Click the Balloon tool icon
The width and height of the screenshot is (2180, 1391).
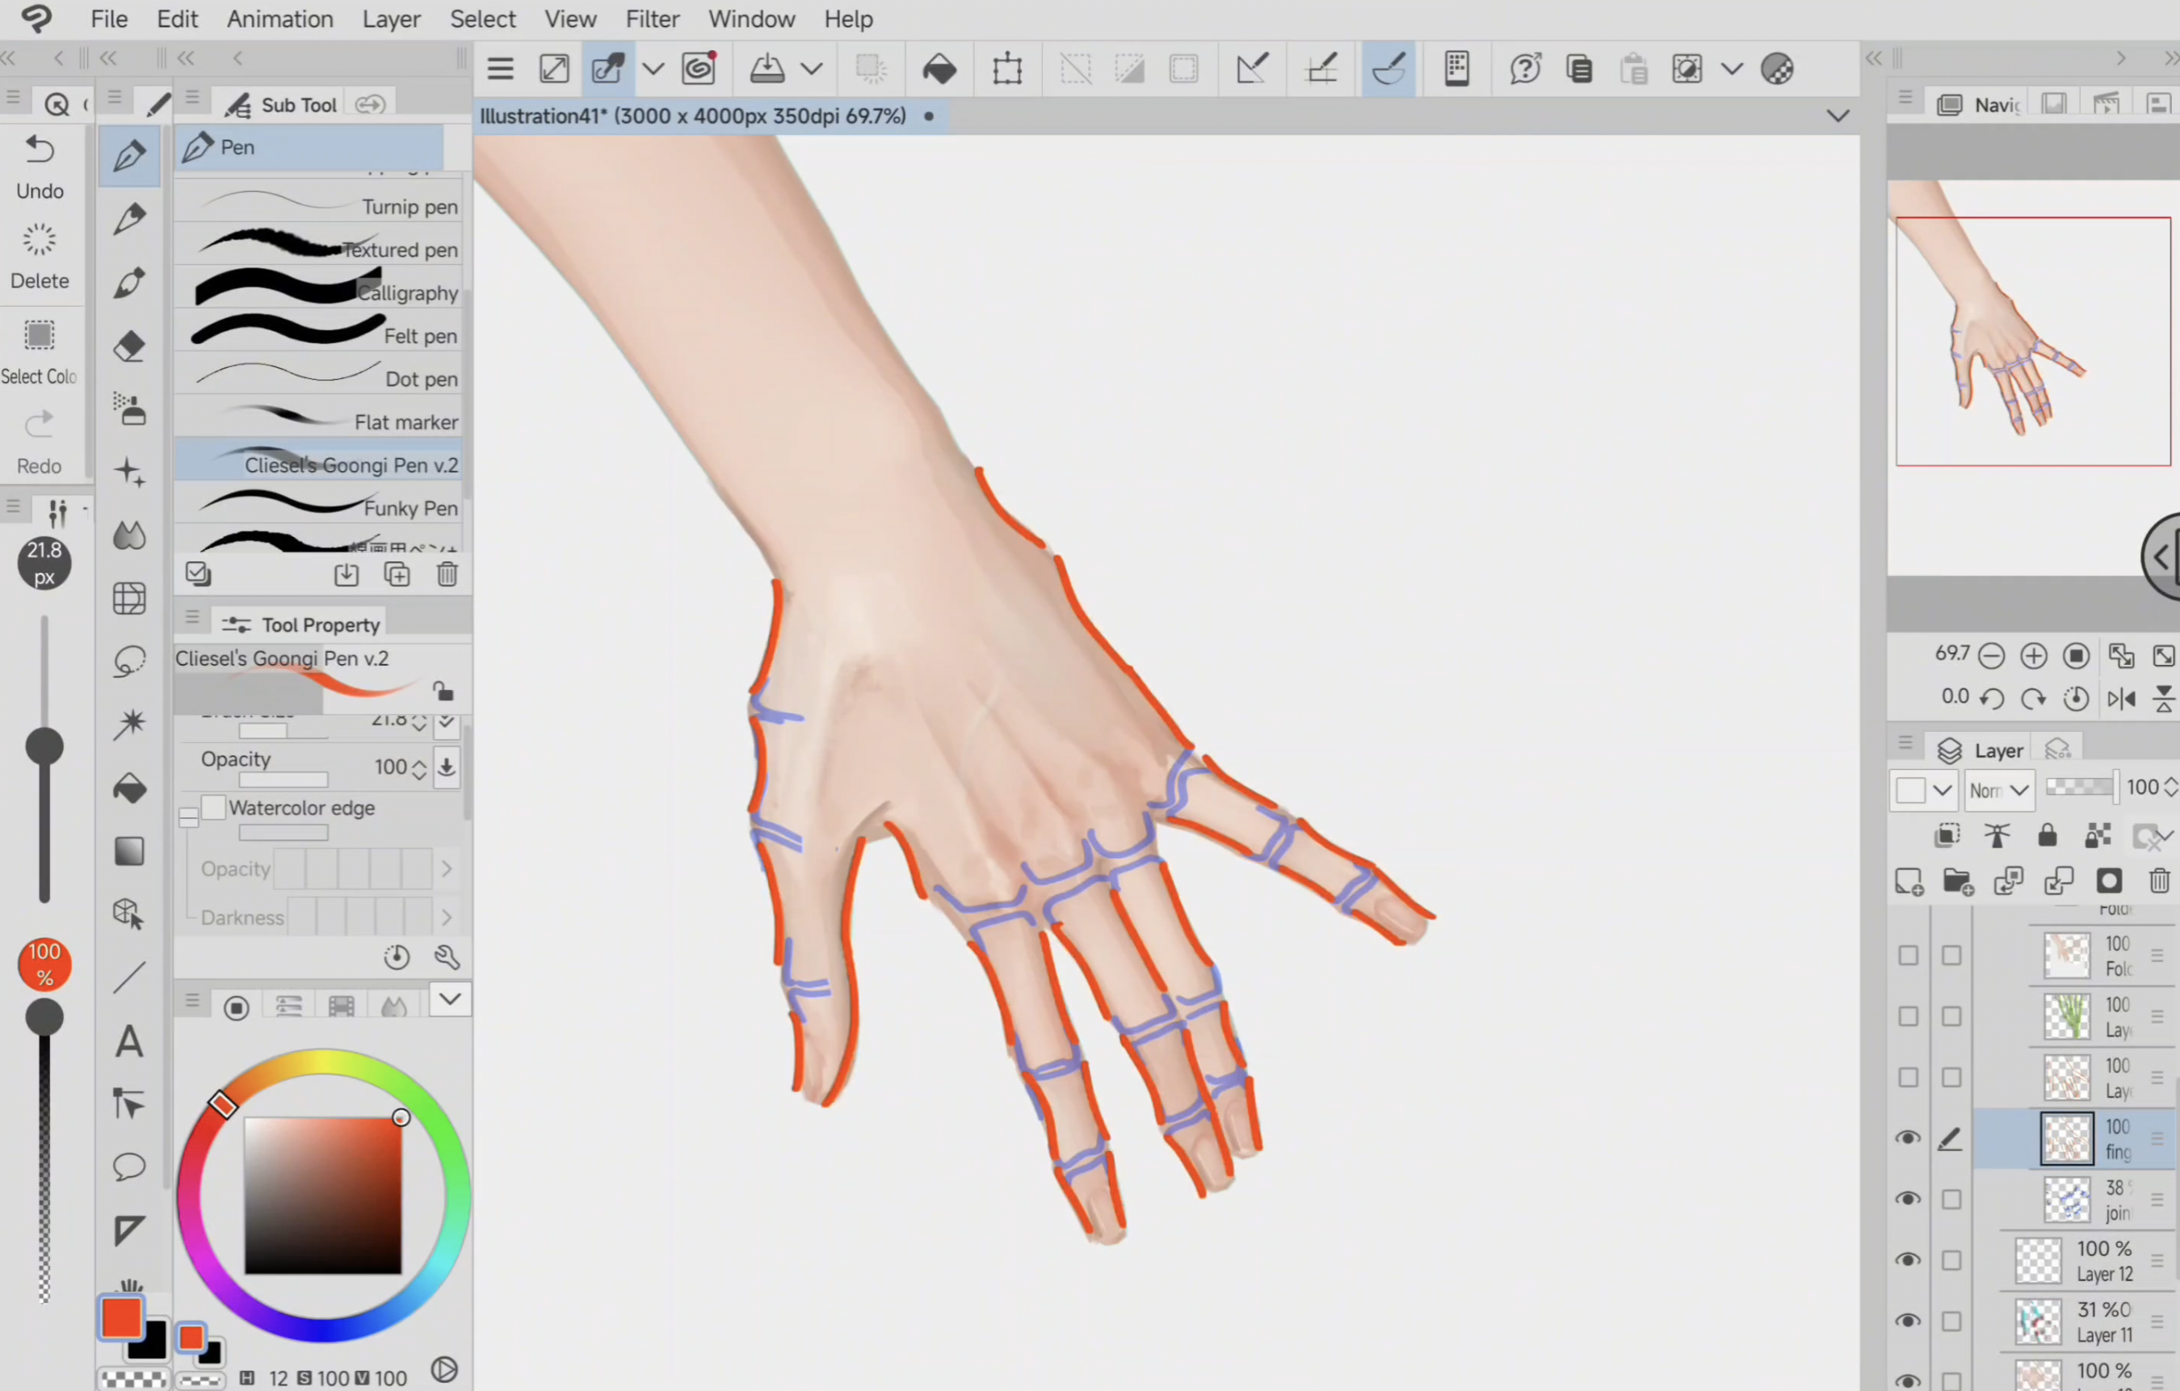(129, 1166)
